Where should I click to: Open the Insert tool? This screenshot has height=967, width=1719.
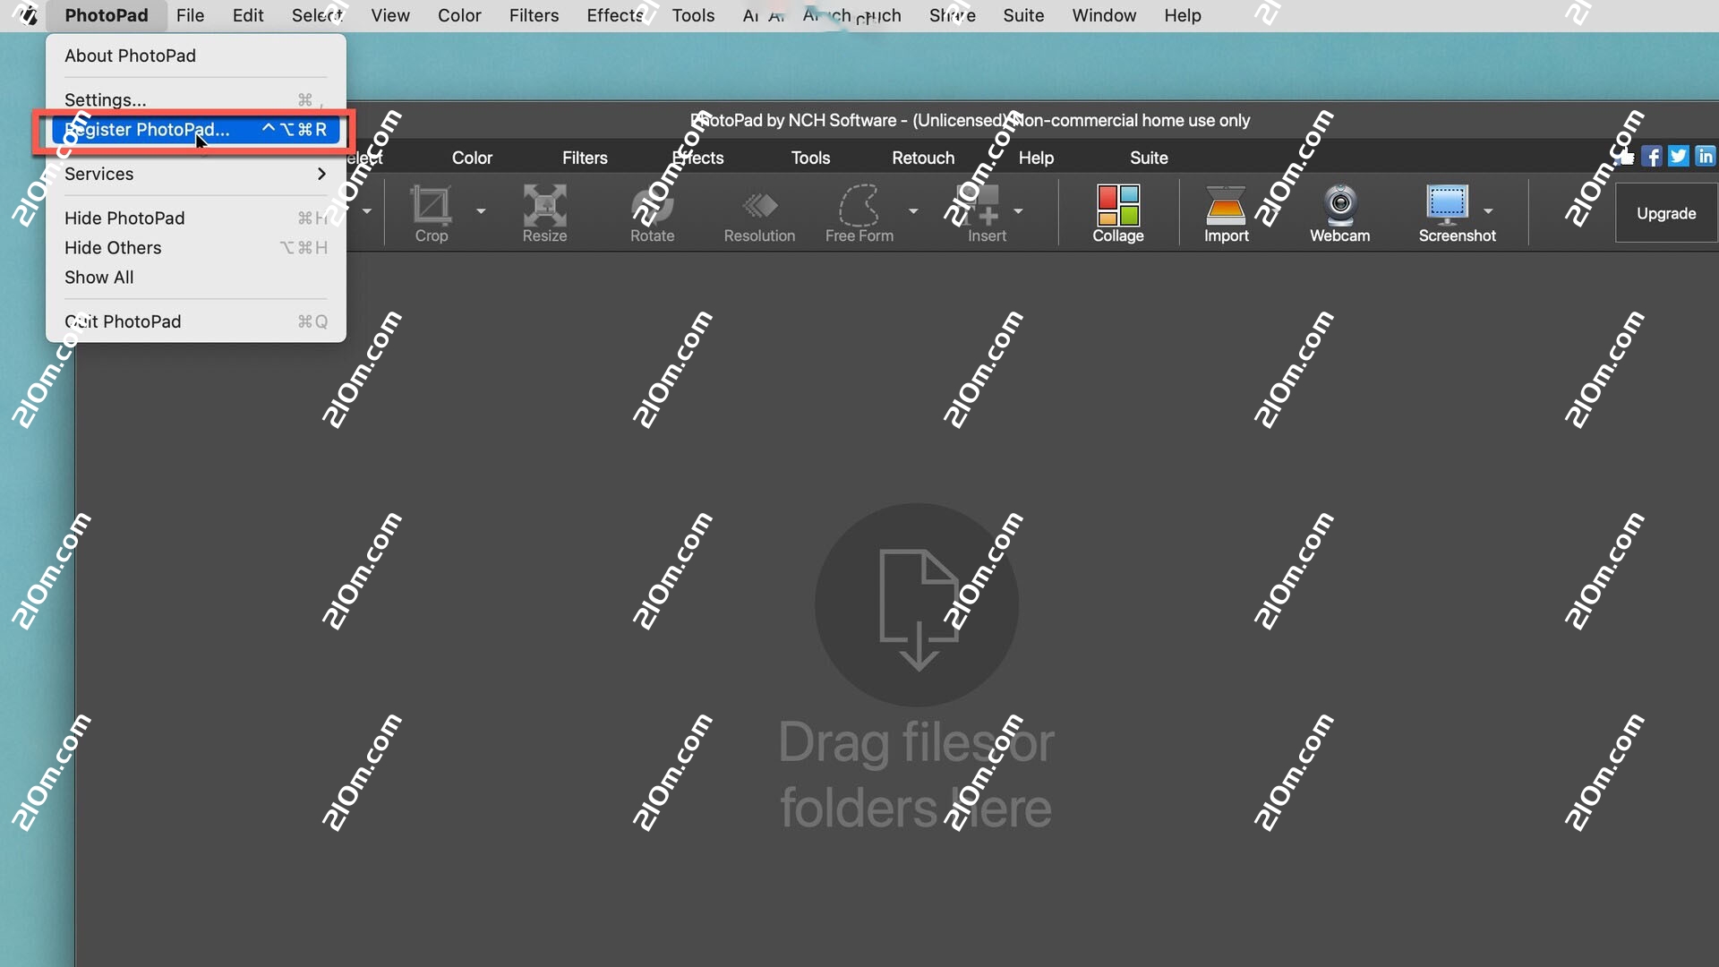pos(985,213)
